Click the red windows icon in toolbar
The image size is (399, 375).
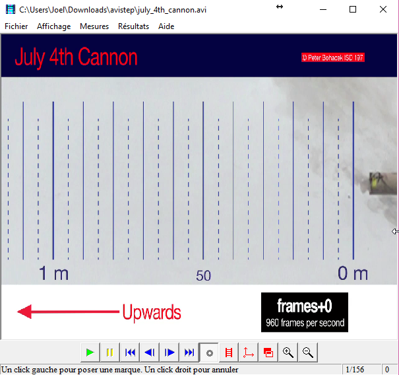point(268,353)
